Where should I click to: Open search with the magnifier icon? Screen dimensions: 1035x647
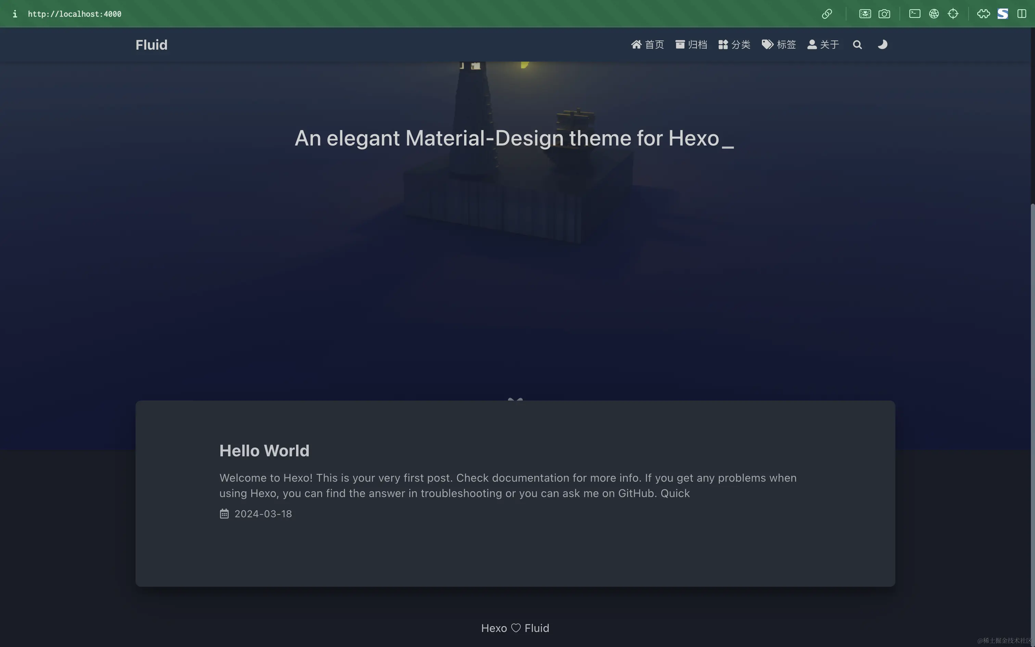pyautogui.click(x=857, y=45)
